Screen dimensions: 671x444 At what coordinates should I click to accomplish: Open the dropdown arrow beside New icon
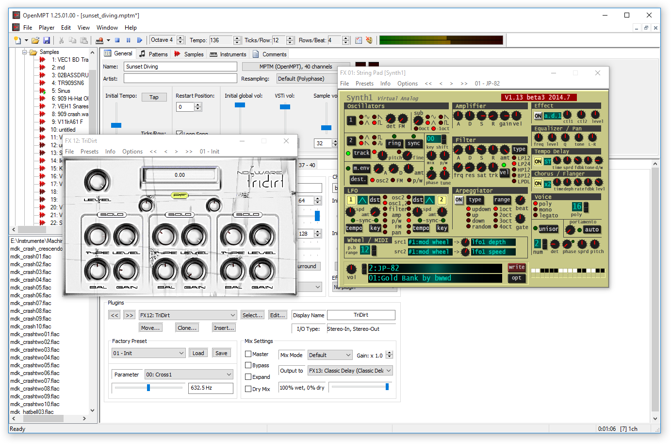26,40
